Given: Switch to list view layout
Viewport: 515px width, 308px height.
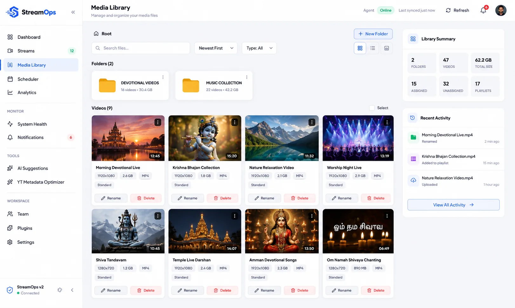Looking at the screenshot, I should (373, 48).
